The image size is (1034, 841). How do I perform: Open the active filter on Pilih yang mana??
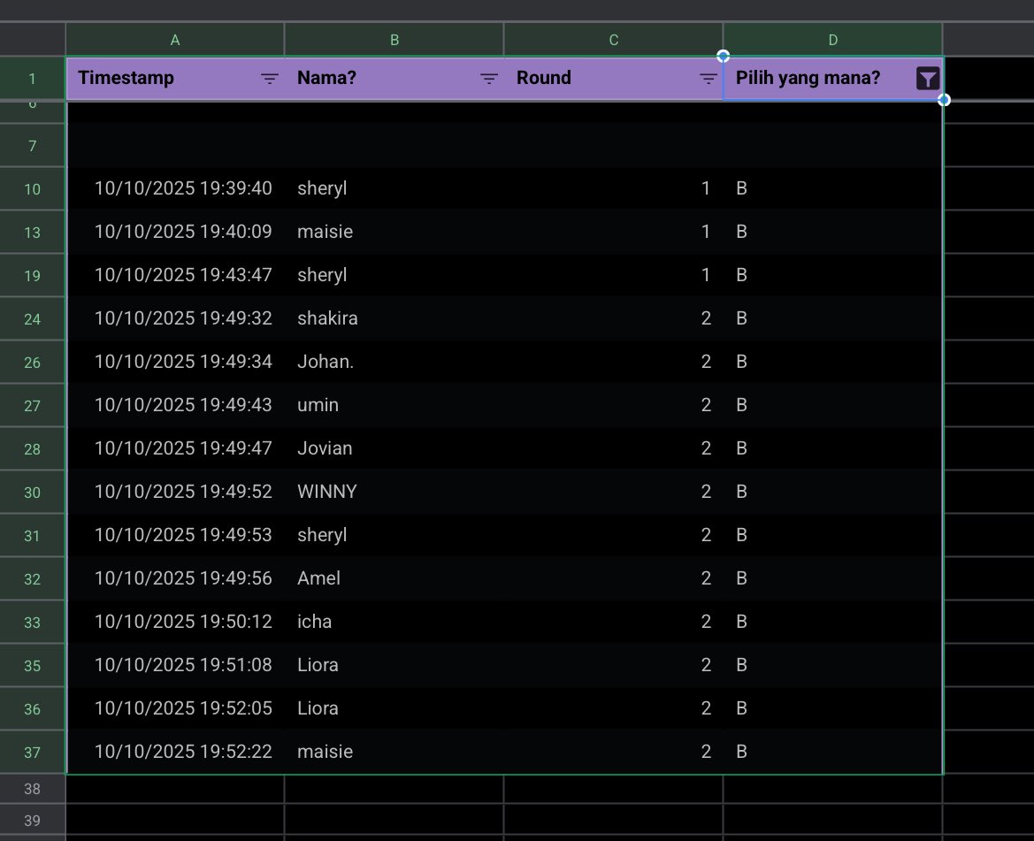click(x=927, y=79)
